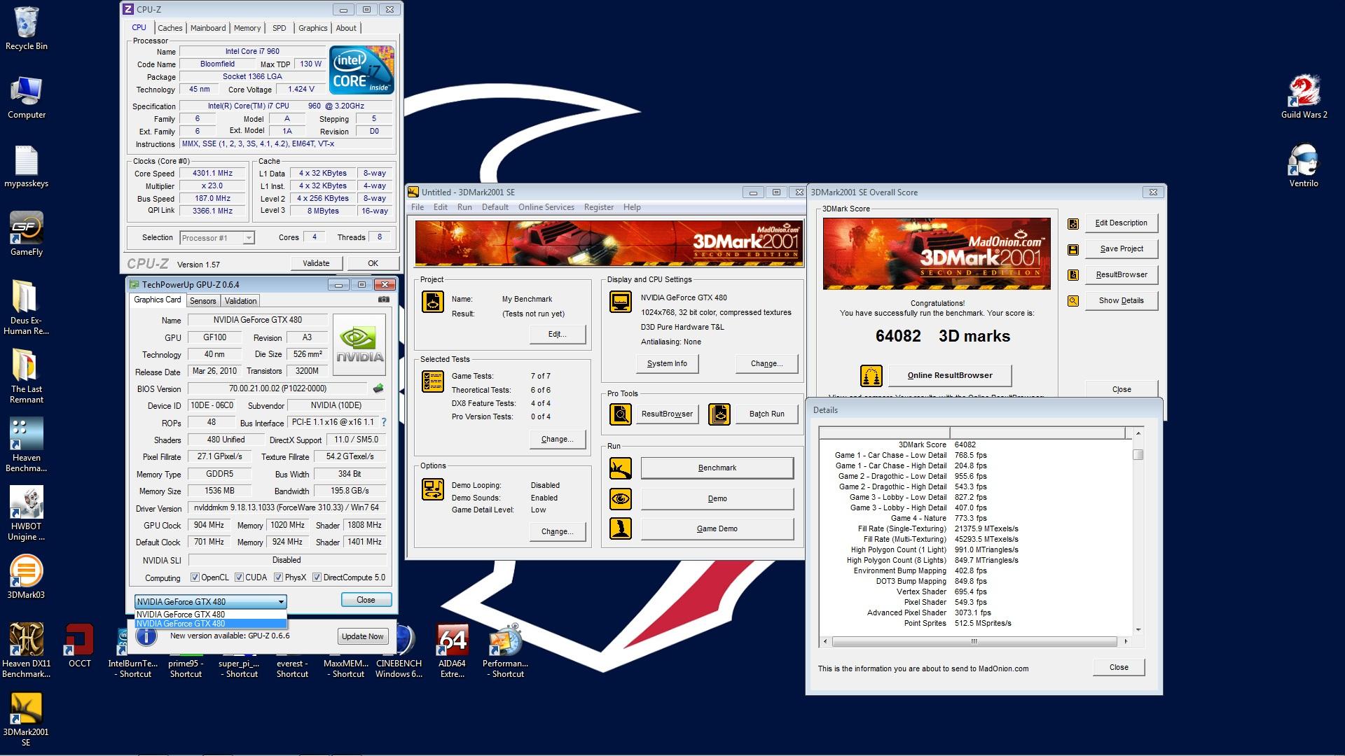Switch to the Mainboard tab in CPU-Z
The height and width of the screenshot is (756, 1345).
(208, 28)
